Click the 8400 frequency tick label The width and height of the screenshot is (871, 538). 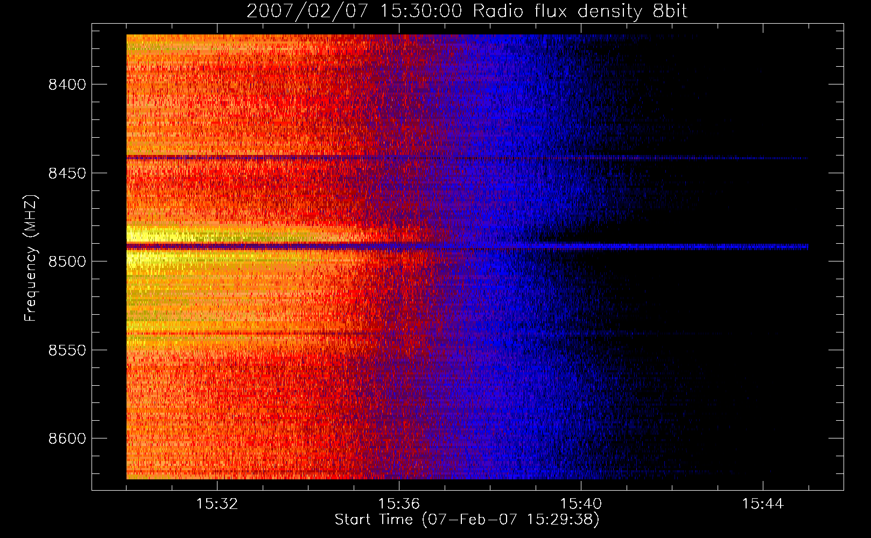[67, 84]
